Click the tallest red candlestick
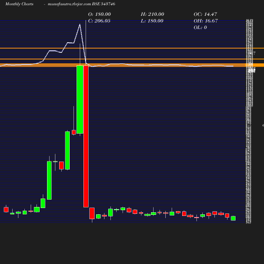 click(86, 136)
